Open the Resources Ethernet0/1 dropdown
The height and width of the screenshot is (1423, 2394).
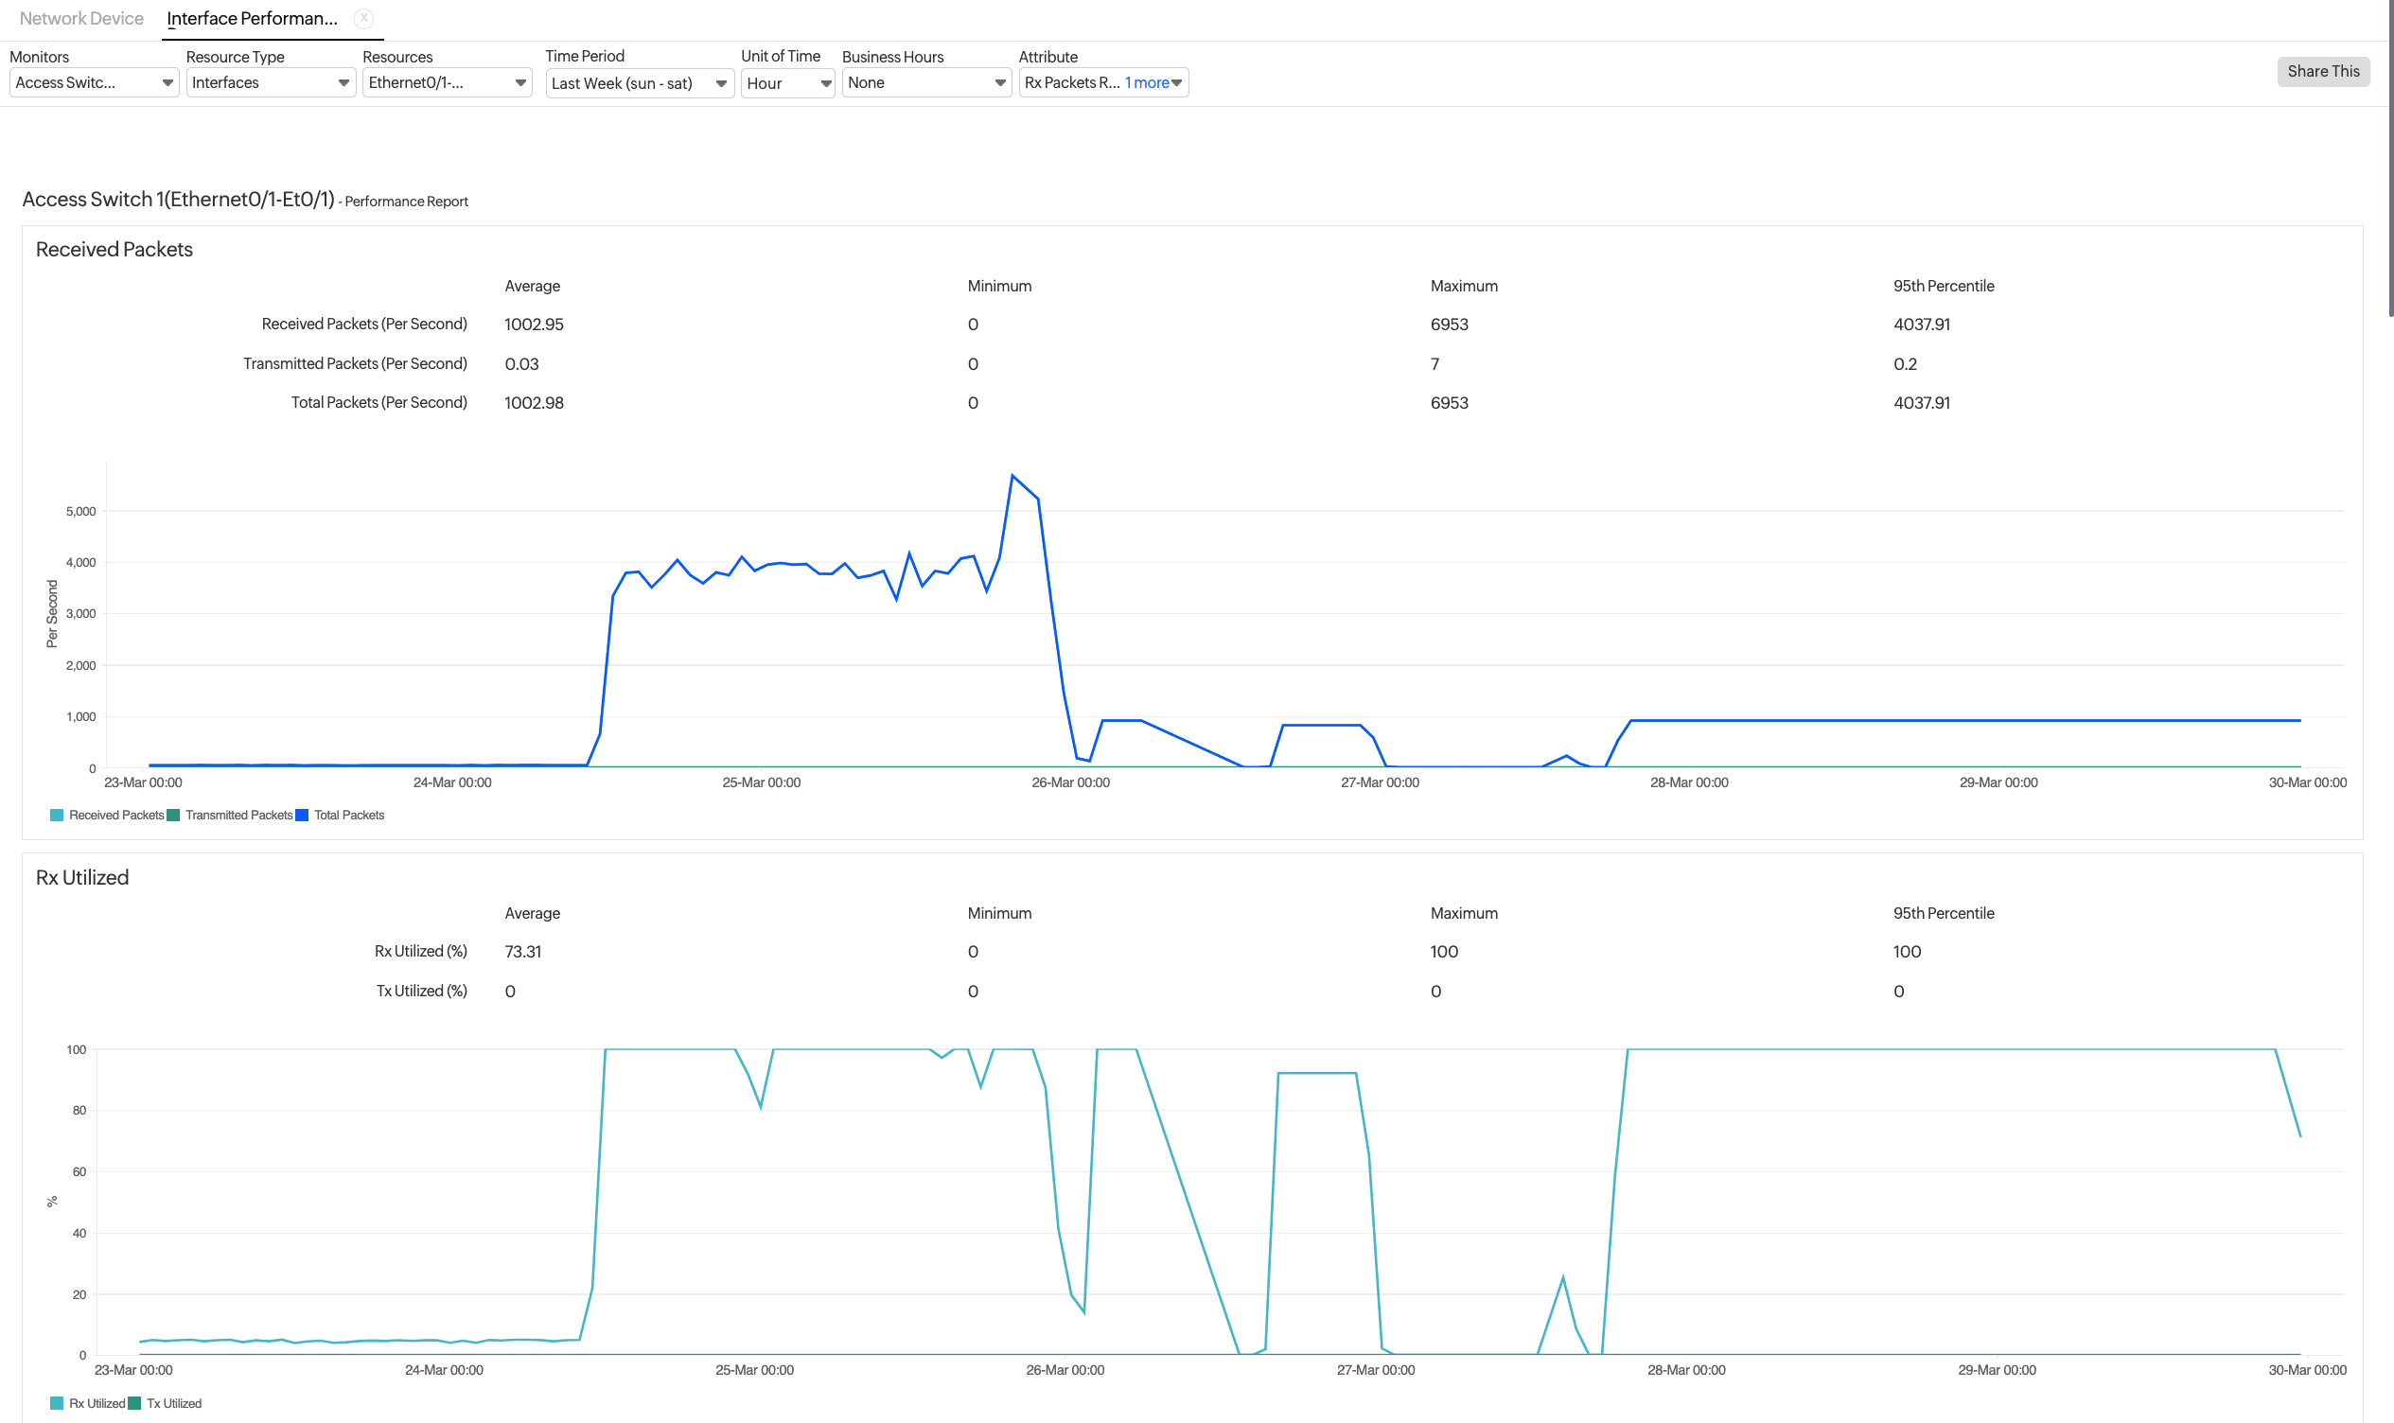[447, 82]
